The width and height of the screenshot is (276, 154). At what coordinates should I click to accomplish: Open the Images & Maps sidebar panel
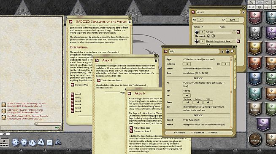(254, 33)
